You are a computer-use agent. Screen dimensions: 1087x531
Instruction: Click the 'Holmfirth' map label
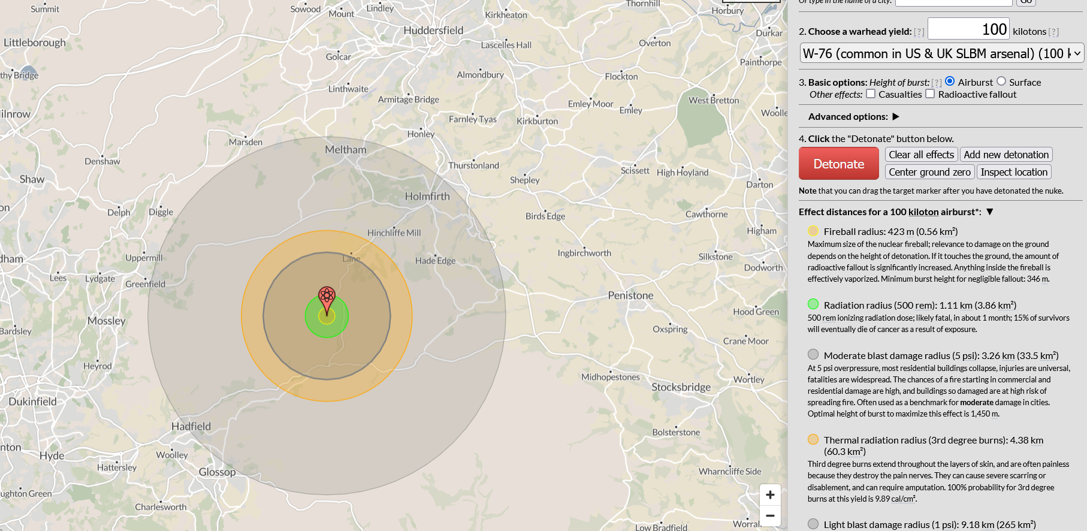point(427,197)
